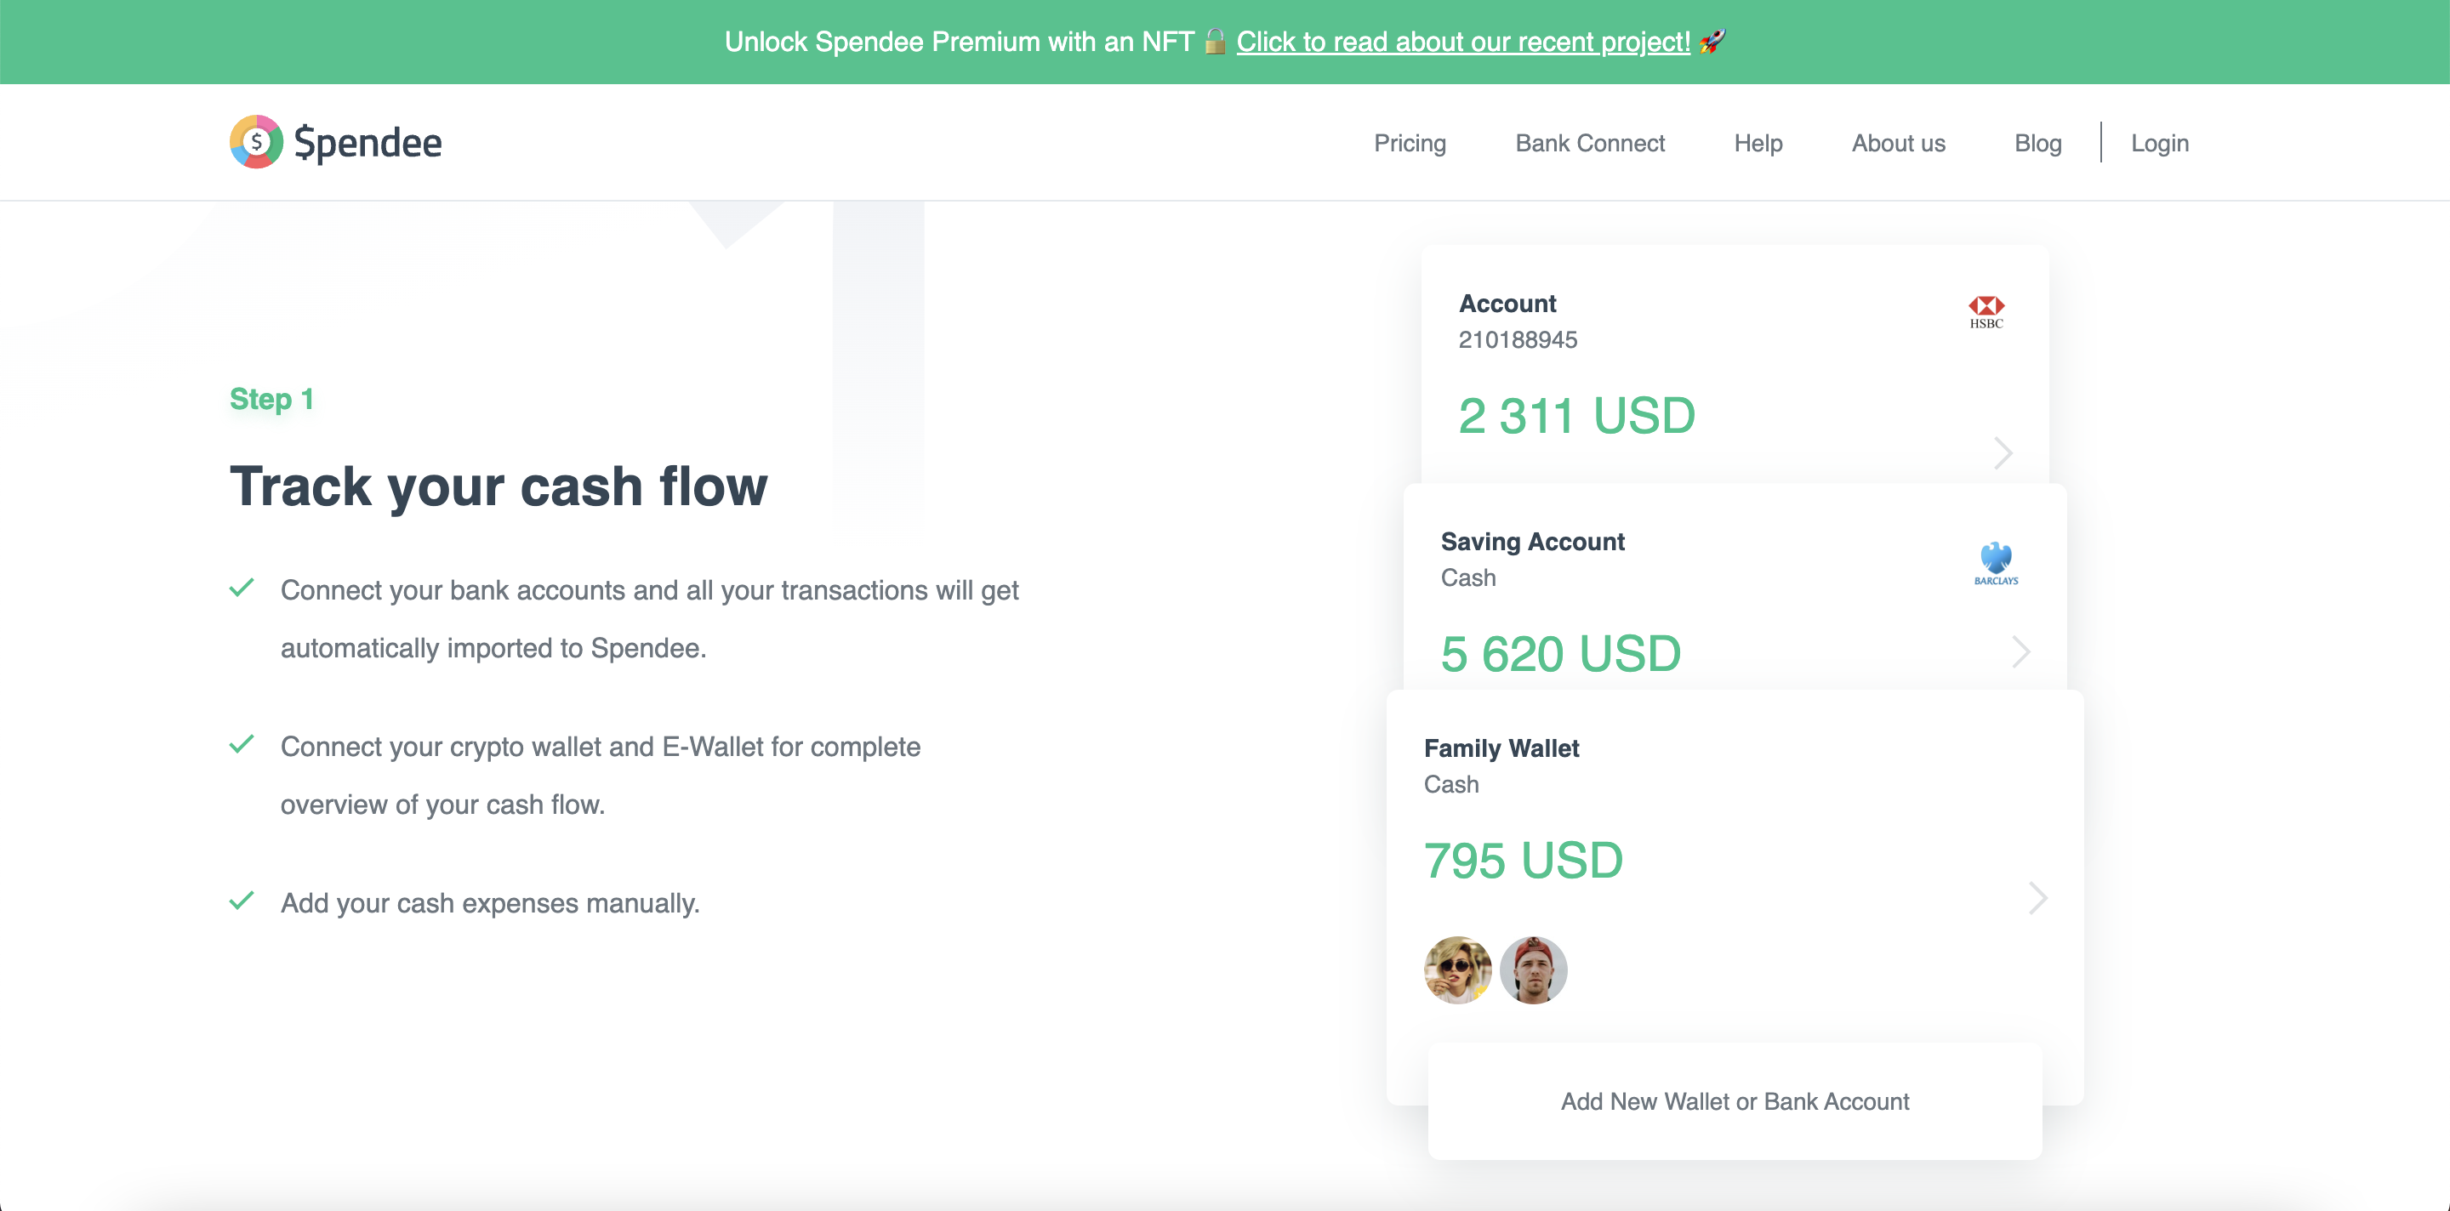Image resolution: width=2450 pixels, height=1211 pixels.
Task: Click the HSBC bank logo
Action: pyautogui.click(x=1986, y=312)
